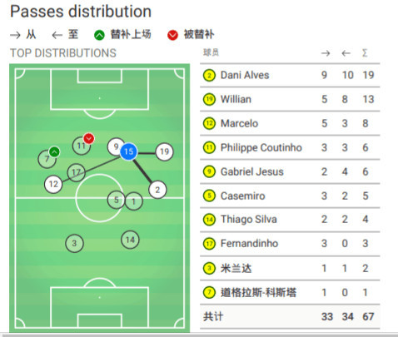Click green substituted-on badge on player 7

(x=54, y=152)
